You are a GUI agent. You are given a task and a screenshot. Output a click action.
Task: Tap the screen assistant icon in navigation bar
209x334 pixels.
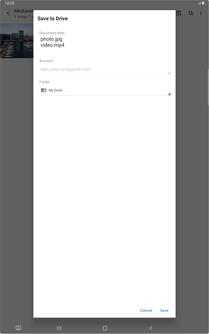[x=18, y=328]
